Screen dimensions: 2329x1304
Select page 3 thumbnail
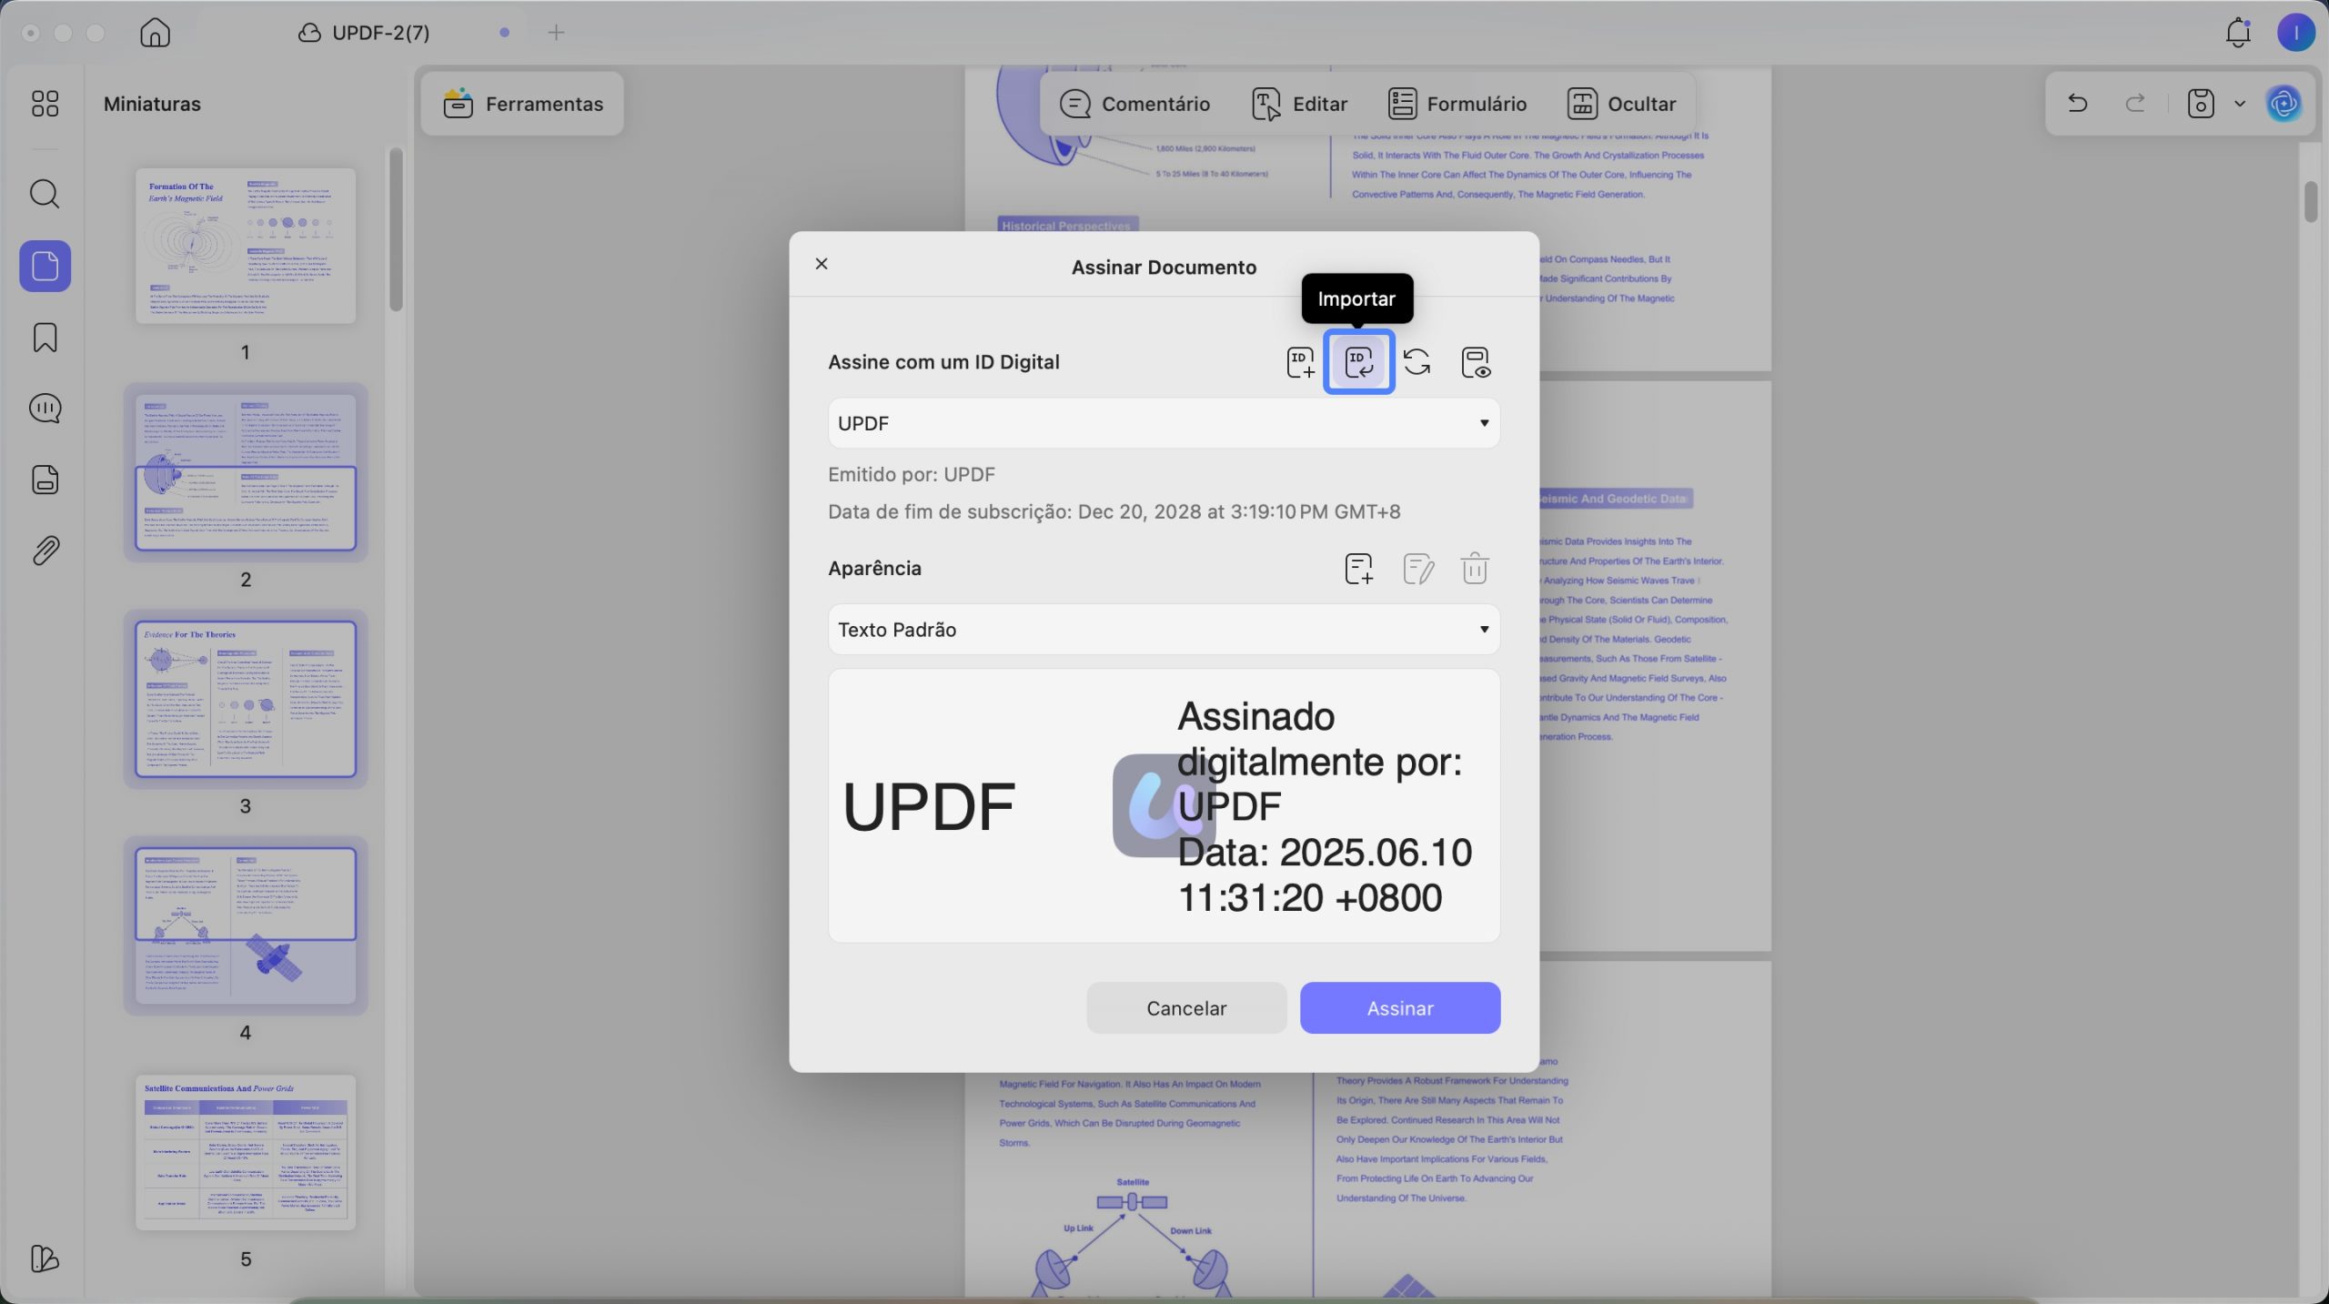246,699
